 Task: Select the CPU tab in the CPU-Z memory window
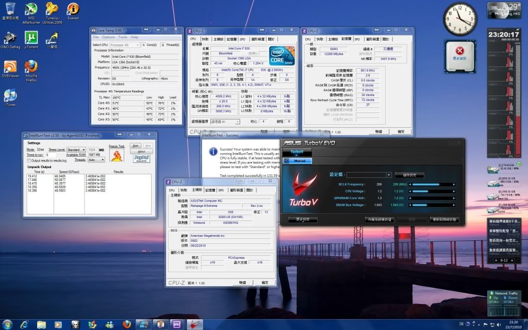coord(308,39)
